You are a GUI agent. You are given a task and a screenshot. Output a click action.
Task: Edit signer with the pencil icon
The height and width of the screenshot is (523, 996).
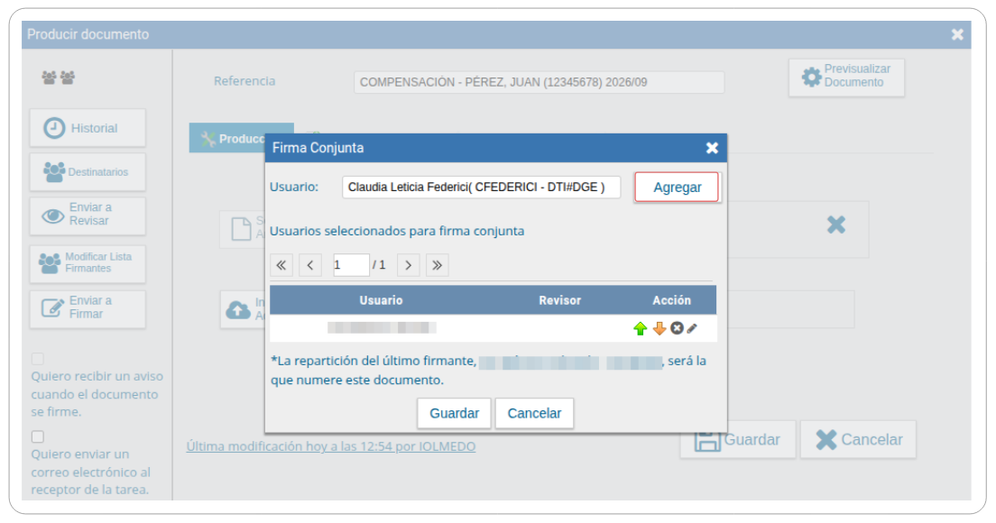(x=692, y=328)
